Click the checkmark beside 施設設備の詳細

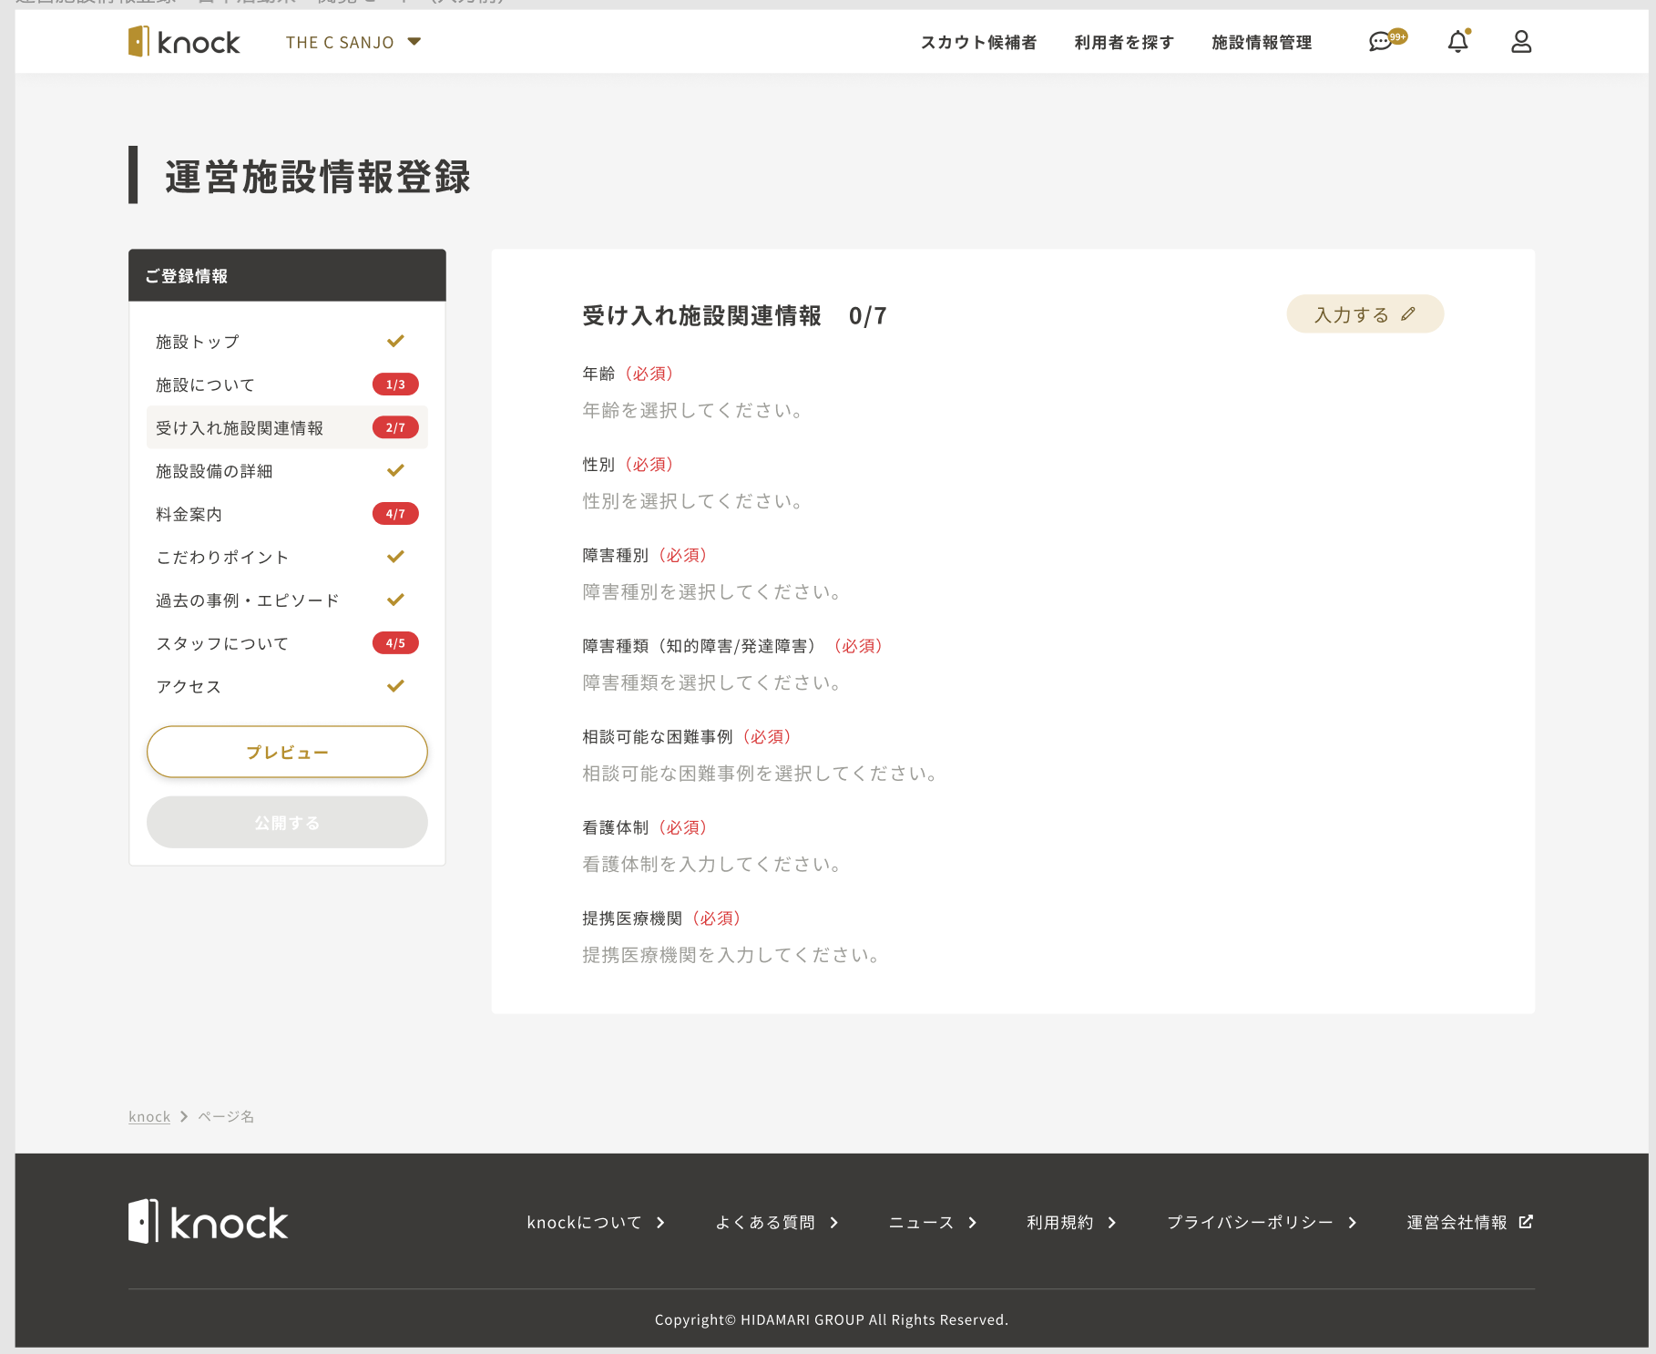pos(395,471)
